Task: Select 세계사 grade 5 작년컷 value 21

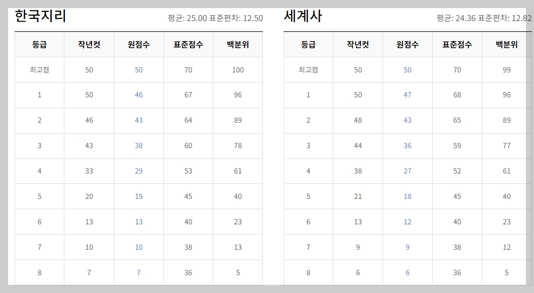Action: click(x=358, y=196)
